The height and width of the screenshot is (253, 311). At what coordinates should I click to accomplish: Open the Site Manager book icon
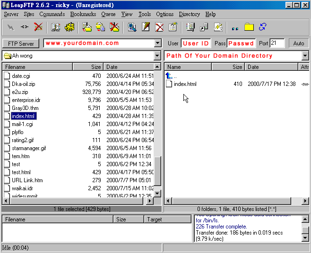(x=56, y=27)
